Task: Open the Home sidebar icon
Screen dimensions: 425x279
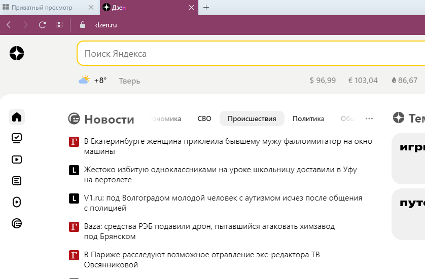Action: (x=17, y=117)
